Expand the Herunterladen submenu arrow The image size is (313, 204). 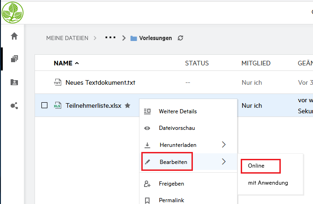pyautogui.click(x=224, y=145)
